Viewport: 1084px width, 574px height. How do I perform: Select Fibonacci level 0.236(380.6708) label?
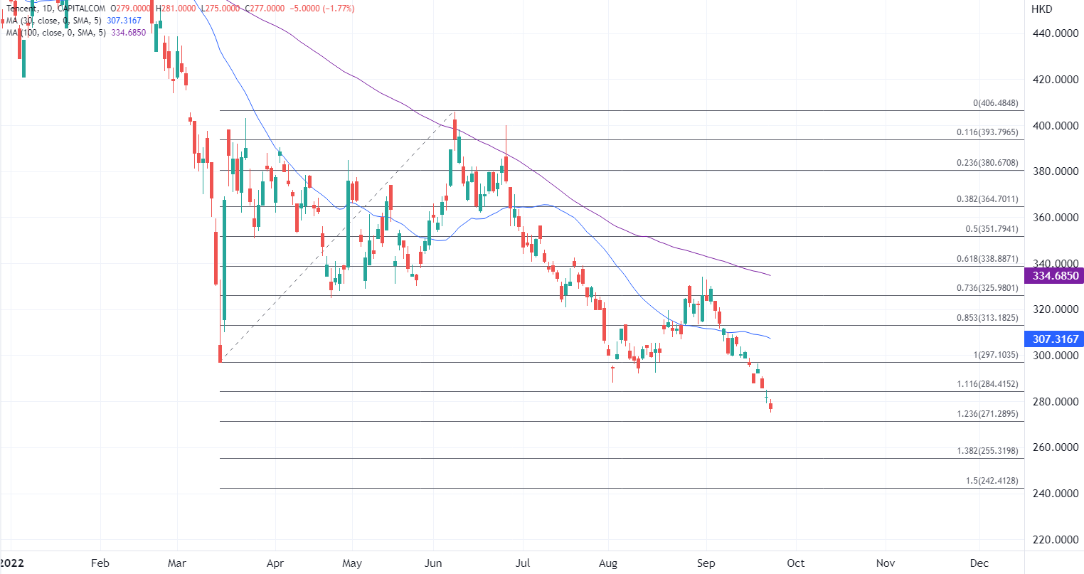coord(987,163)
